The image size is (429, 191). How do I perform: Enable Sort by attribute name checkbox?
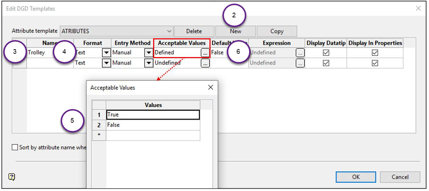(15, 147)
